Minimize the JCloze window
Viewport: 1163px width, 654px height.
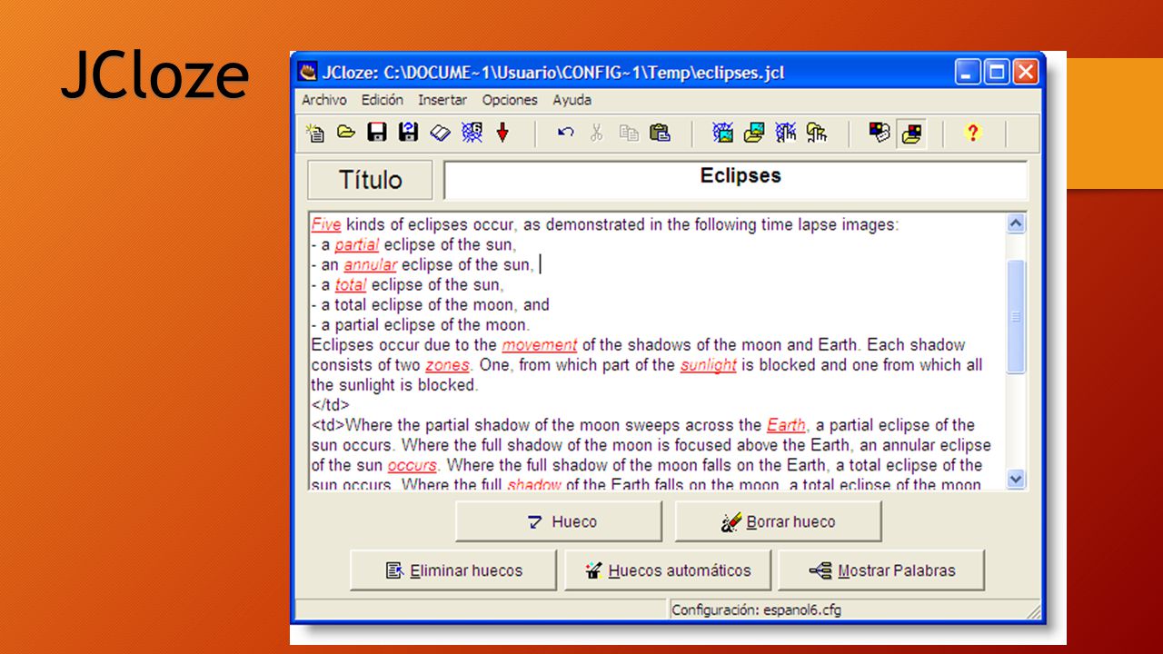click(x=969, y=72)
